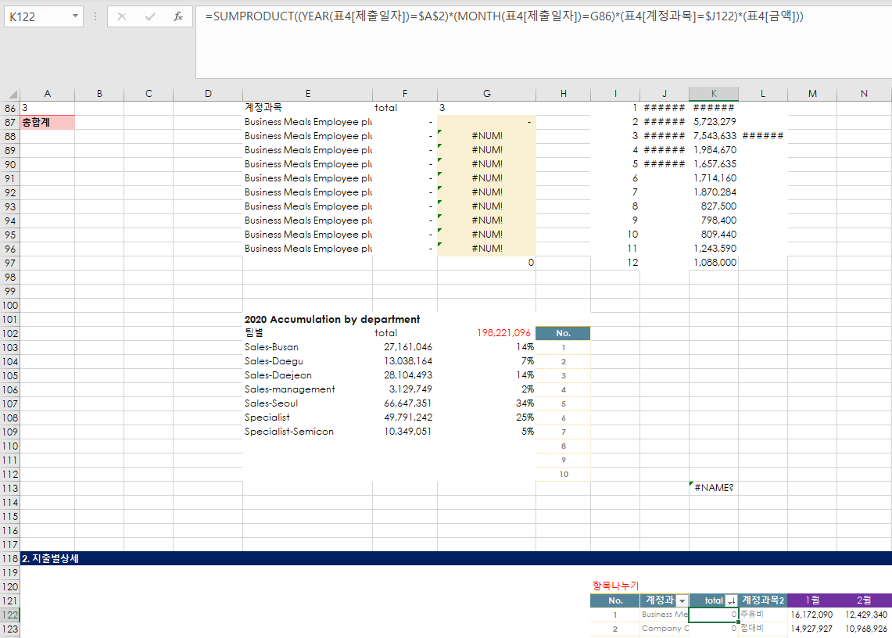The width and height of the screenshot is (892, 638).
Task: Select the Sales-Daejeon cell
Action: point(308,375)
